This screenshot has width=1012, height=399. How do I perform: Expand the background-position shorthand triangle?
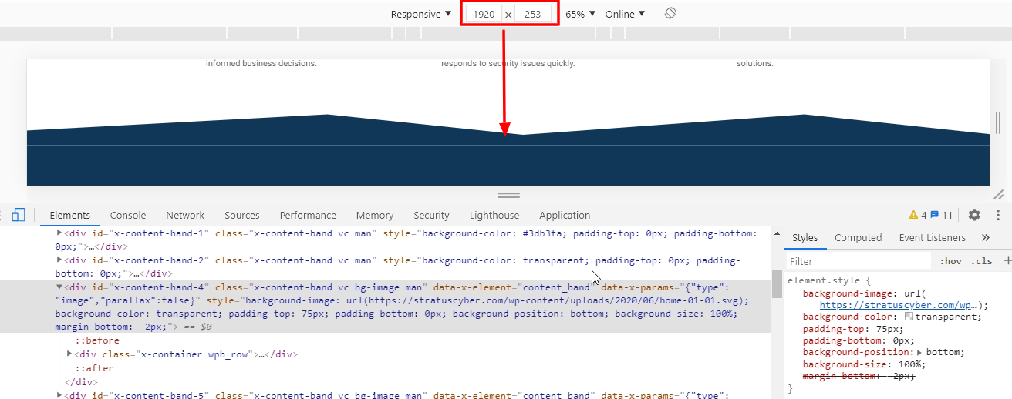(x=919, y=352)
